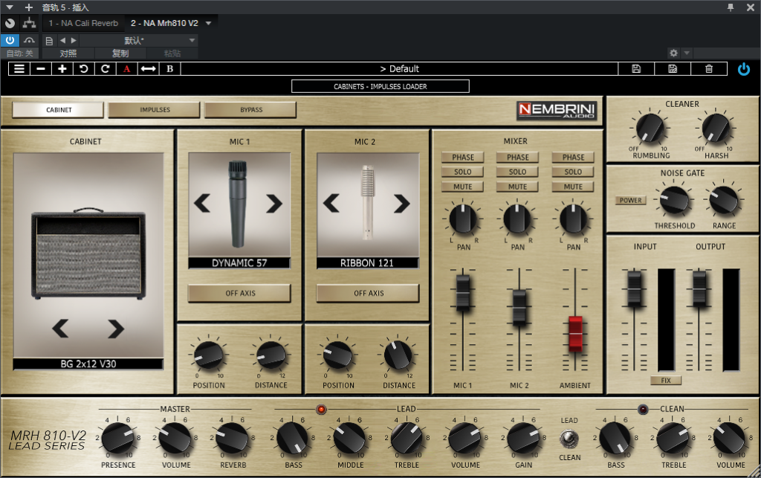Select the CABINET tab
The height and width of the screenshot is (478, 761).
click(x=58, y=110)
